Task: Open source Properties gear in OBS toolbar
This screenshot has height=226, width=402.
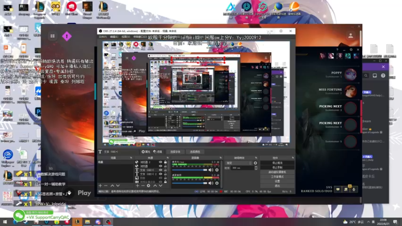Action: (146, 152)
